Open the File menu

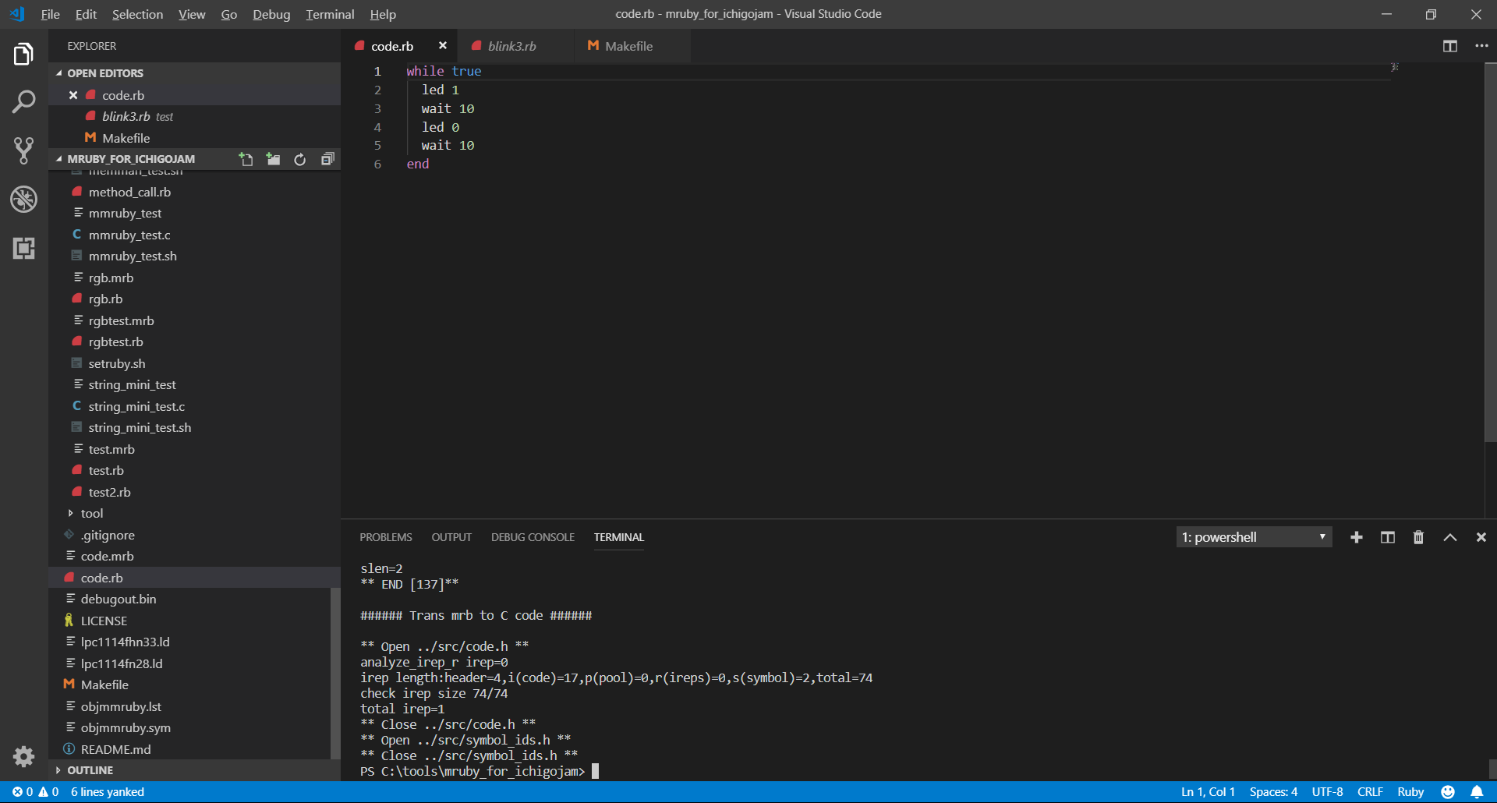[50, 14]
